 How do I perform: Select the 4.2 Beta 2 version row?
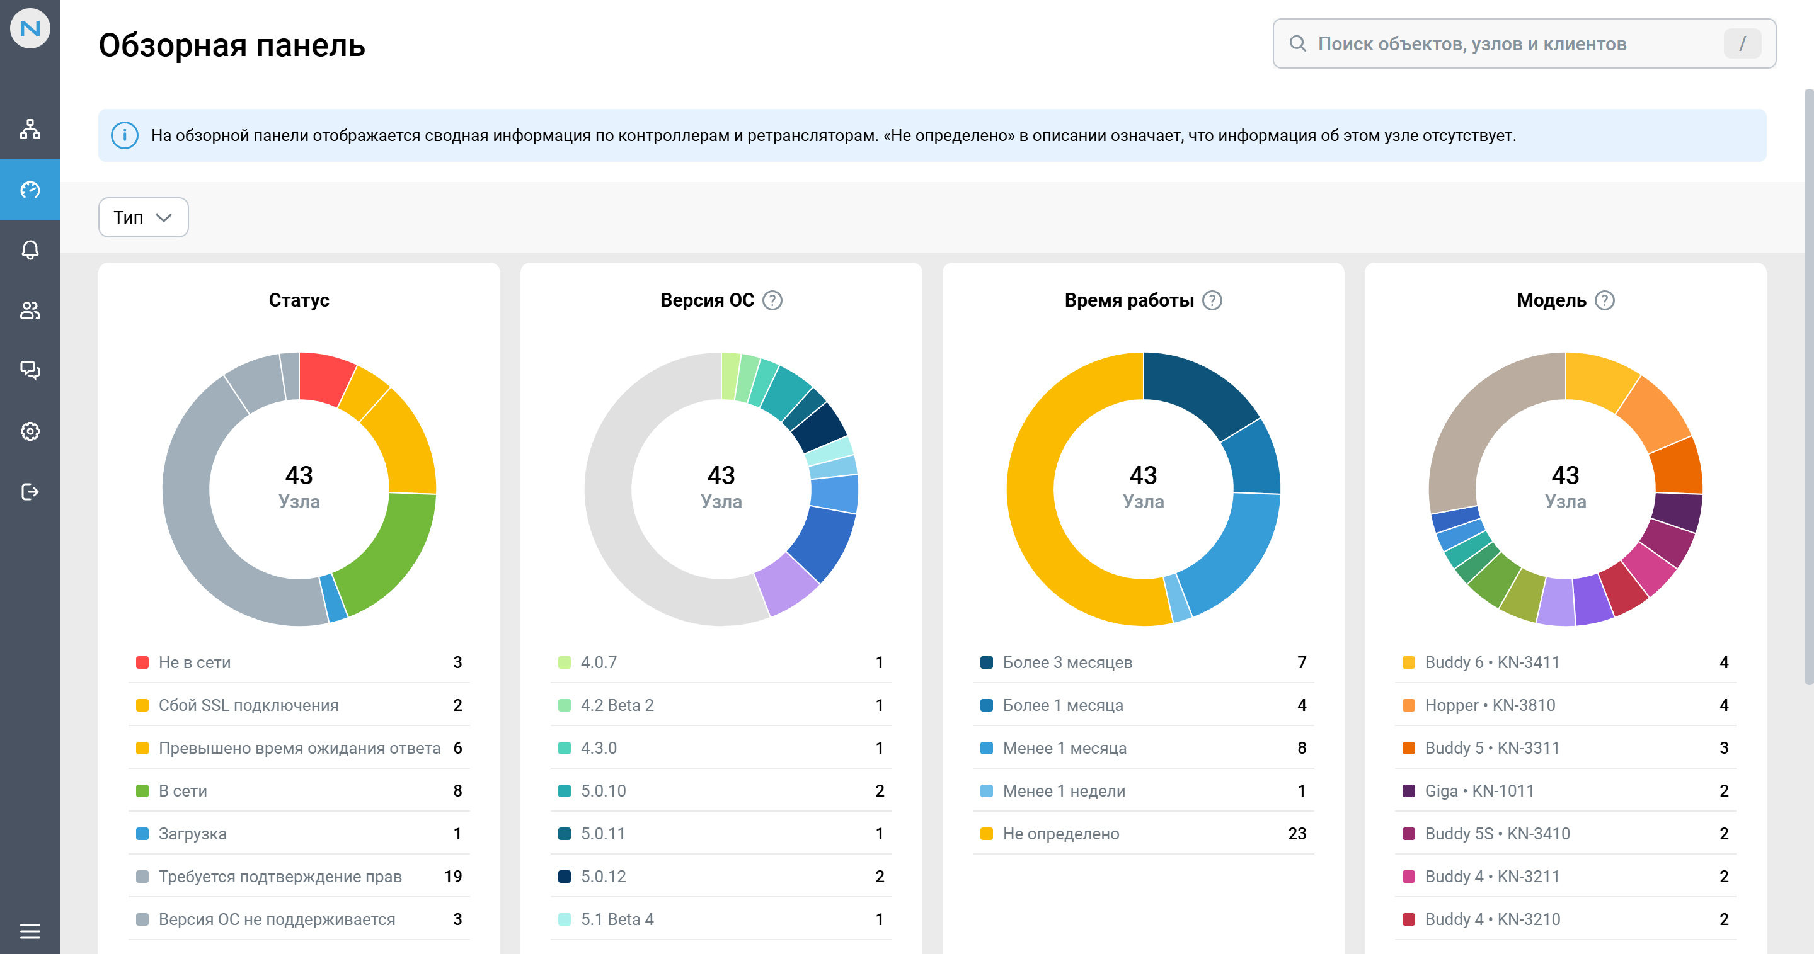pos(721,705)
